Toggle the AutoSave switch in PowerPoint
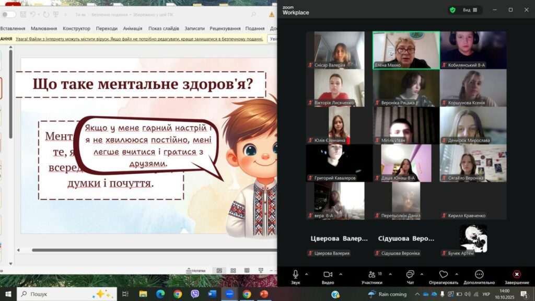Image resolution: width=535 pixels, height=301 pixels. 8,14
